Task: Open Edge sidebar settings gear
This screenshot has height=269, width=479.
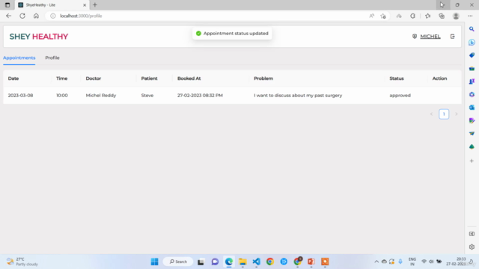Action: pyautogui.click(x=472, y=247)
